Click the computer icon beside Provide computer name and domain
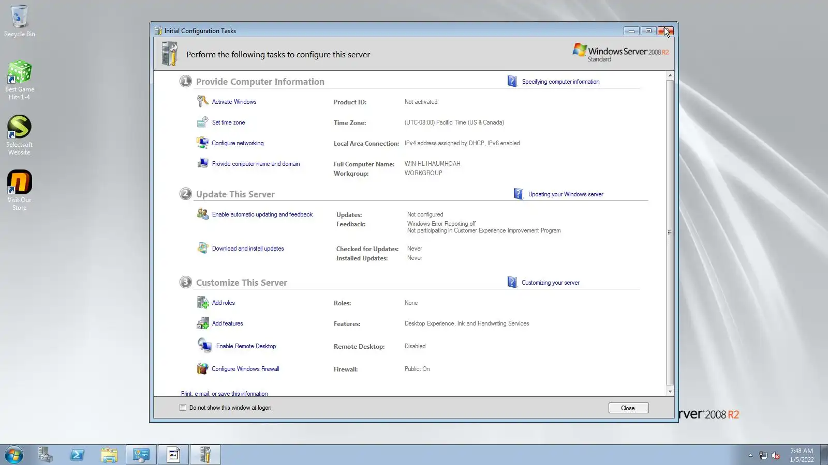 tap(202, 164)
